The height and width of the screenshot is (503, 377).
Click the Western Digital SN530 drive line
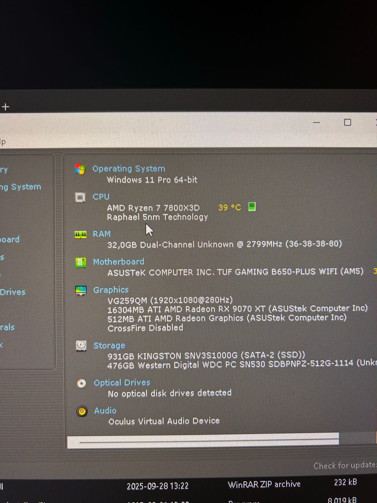(242, 364)
